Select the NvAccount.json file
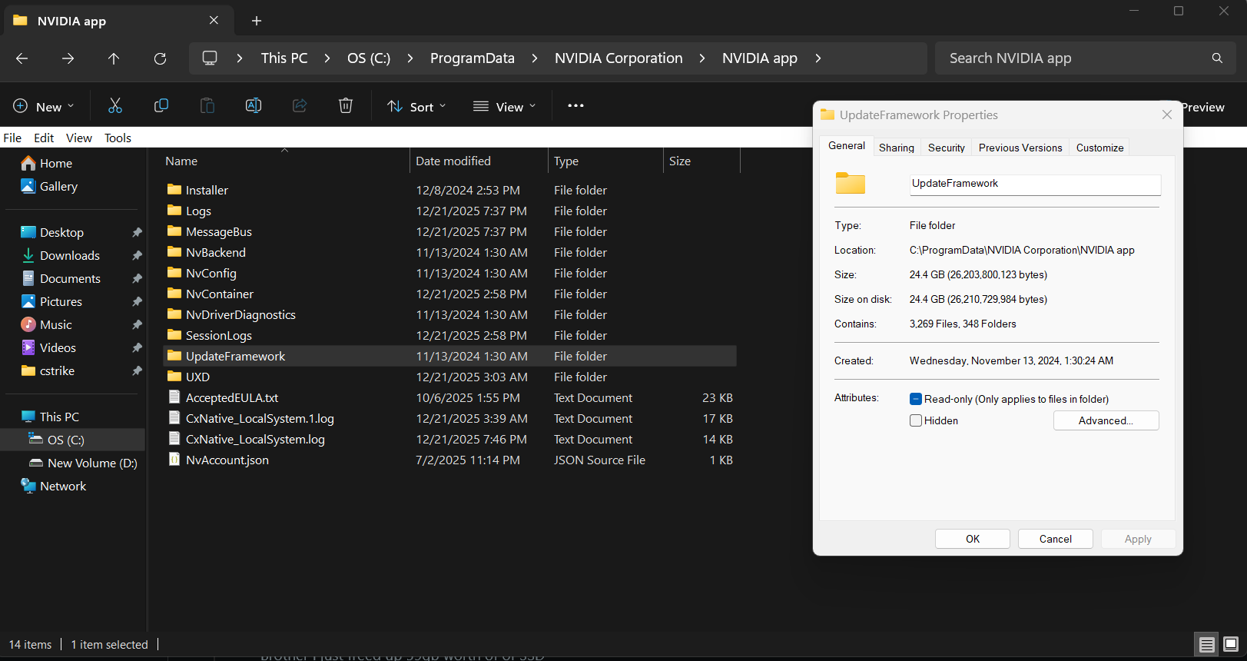 (x=451, y=460)
